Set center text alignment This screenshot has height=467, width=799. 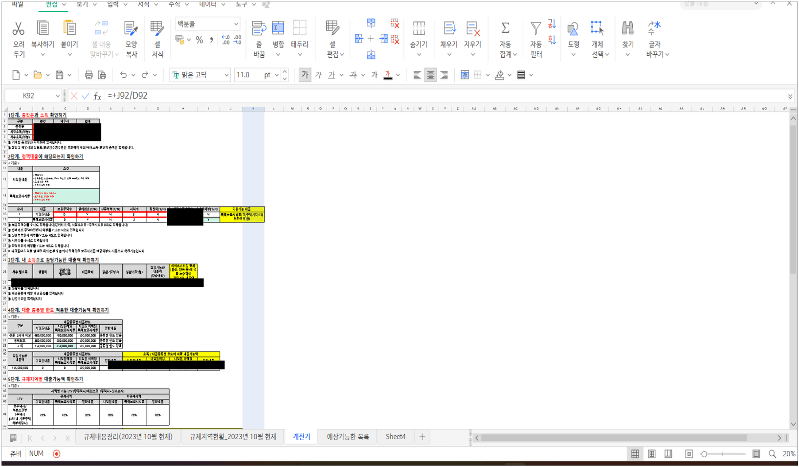pyautogui.click(x=430, y=75)
